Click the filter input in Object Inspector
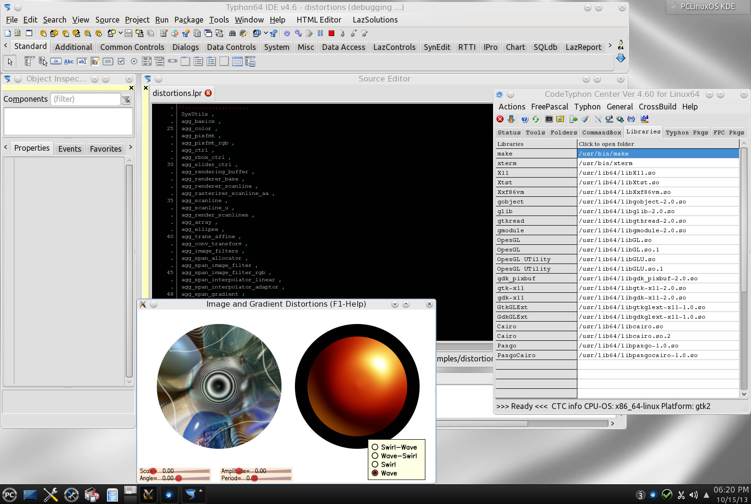The image size is (751, 504). click(85, 99)
